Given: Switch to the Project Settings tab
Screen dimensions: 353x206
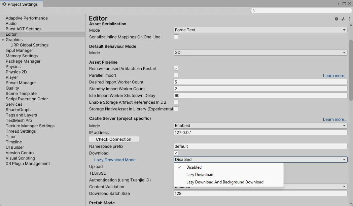Looking at the screenshot, I should (22, 4).
